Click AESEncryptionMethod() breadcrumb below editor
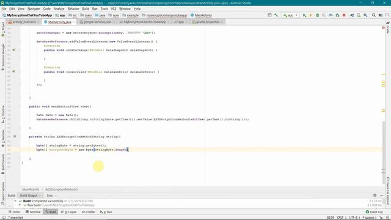This screenshot has width=391, height=220. (x=61, y=189)
